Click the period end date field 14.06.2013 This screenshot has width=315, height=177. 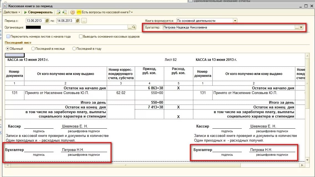(66, 21)
